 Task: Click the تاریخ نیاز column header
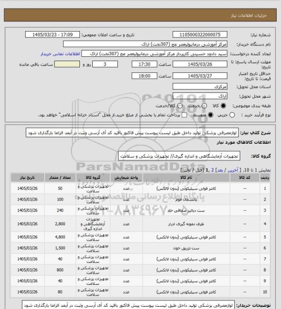coord(27,178)
